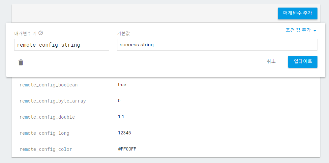The image size is (329, 163).
Task: Click the trash delete parameter icon
Action: pyautogui.click(x=21, y=62)
